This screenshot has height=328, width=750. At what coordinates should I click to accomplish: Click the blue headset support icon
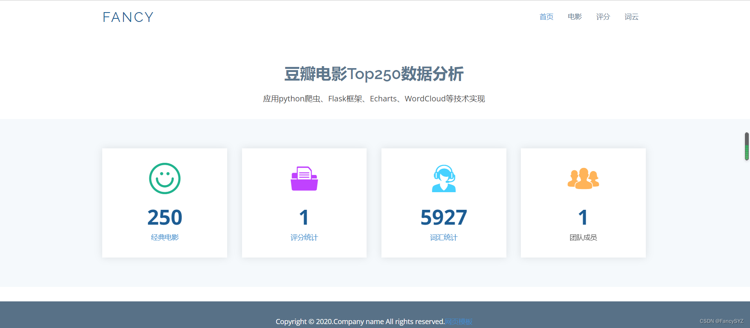click(444, 178)
